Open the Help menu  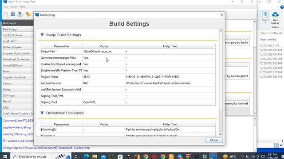pyautogui.click(x=23, y=7)
